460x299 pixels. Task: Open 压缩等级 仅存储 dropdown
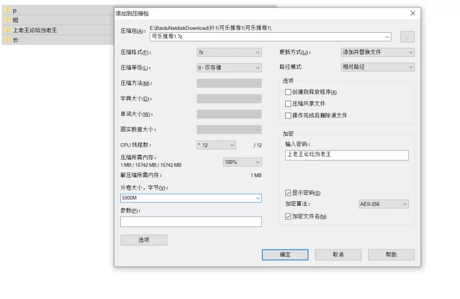229,68
